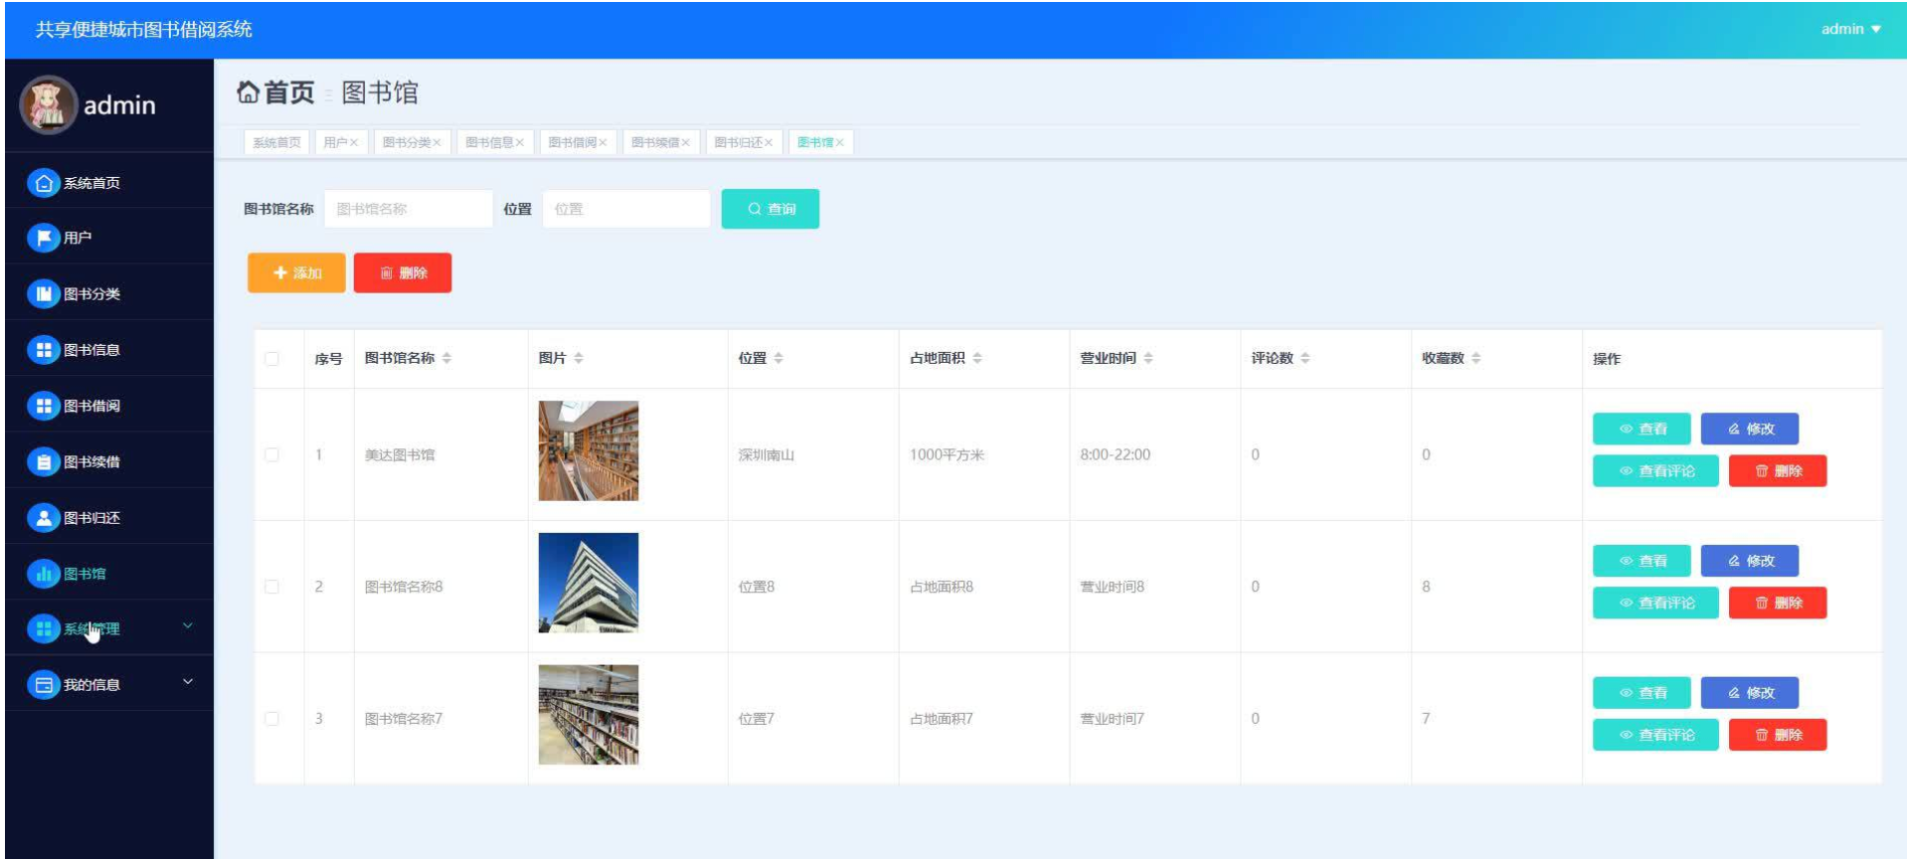
Task: Open the admin dropdown in top right
Action: (x=1850, y=29)
